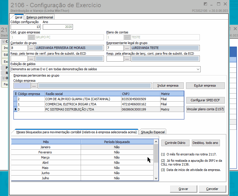Open lookup for Plano de contas
Screen dimensions: 238x196
127,37
